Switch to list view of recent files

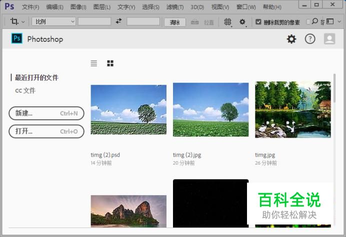94,63
